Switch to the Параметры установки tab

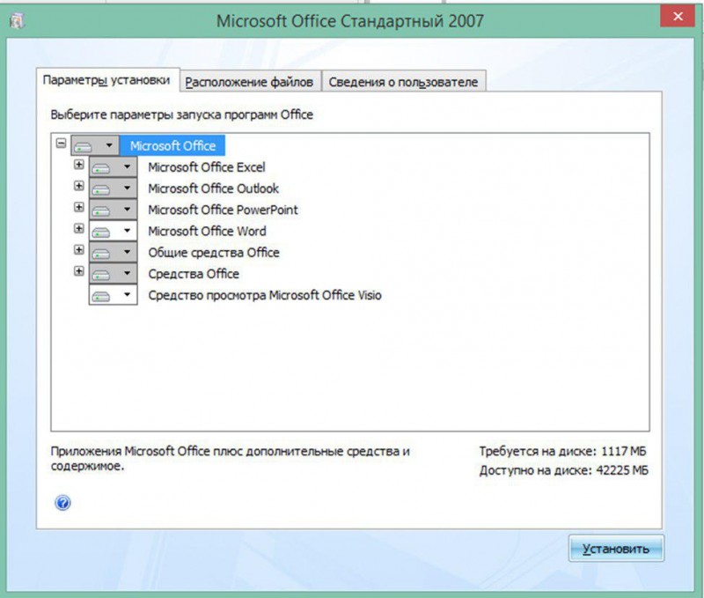pyautogui.click(x=106, y=80)
